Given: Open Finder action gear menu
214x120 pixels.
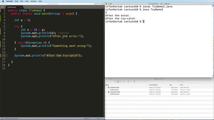Looking at the screenshot, I should [135, 81].
